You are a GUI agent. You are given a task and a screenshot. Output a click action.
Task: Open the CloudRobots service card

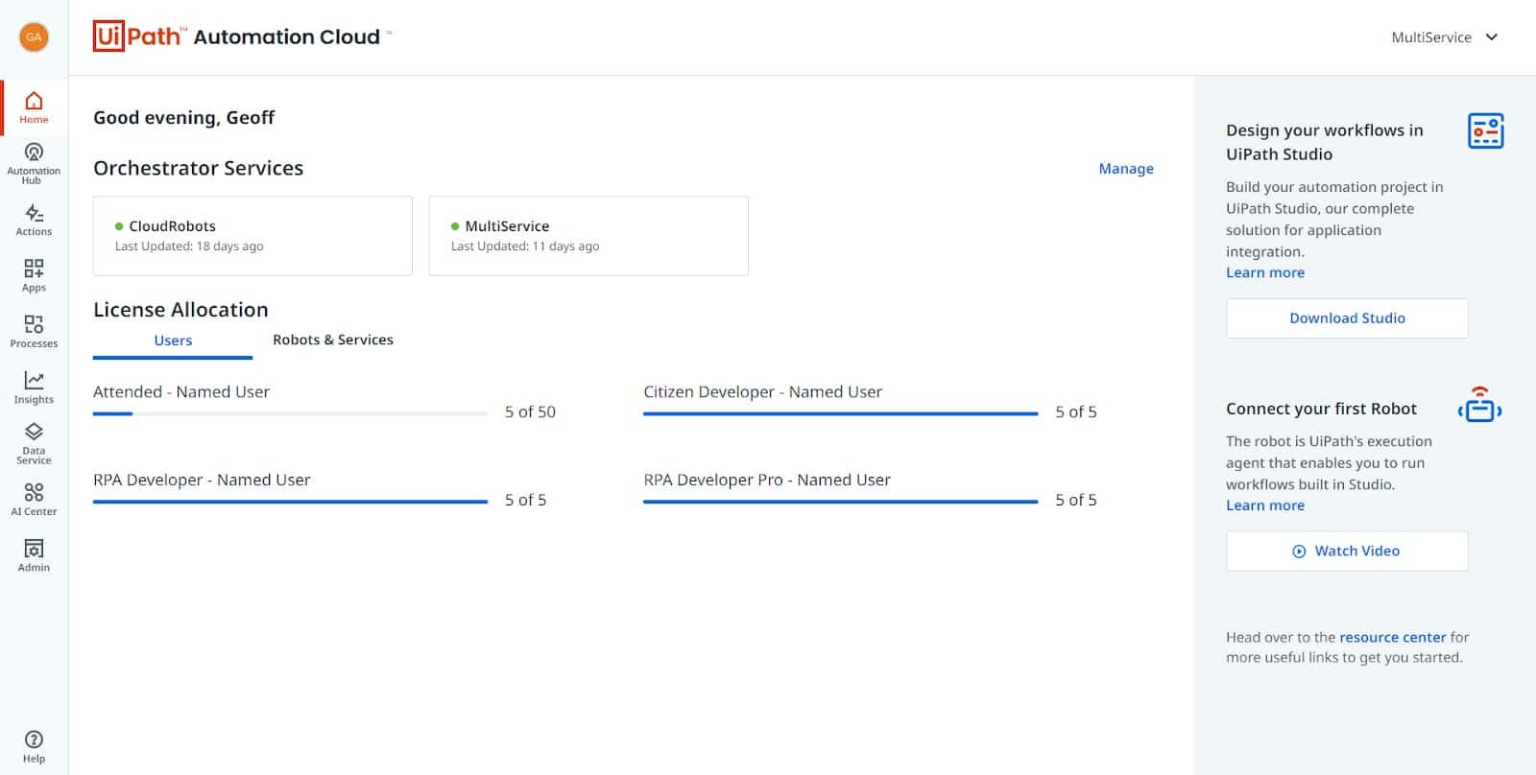[252, 236]
